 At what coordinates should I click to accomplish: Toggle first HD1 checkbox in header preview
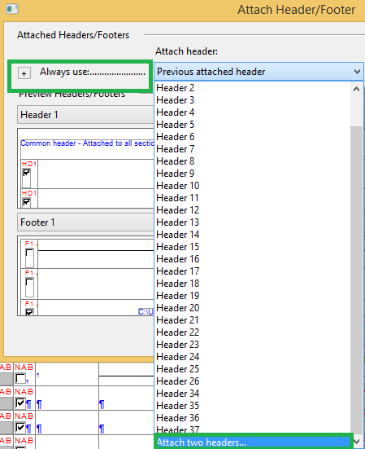point(27,173)
